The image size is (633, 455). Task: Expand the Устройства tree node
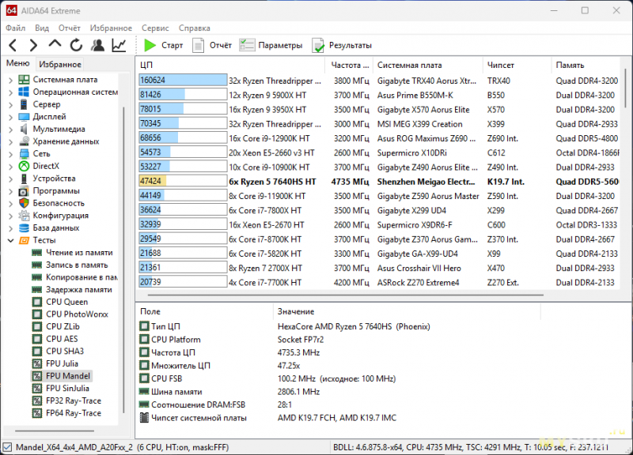(10, 179)
